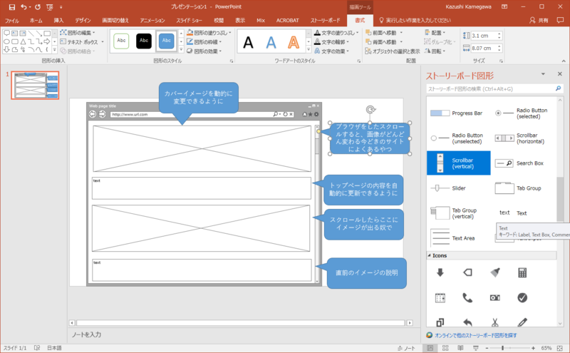Select the scissors icon shape
Screen dimensions: 570x353
(494, 322)
